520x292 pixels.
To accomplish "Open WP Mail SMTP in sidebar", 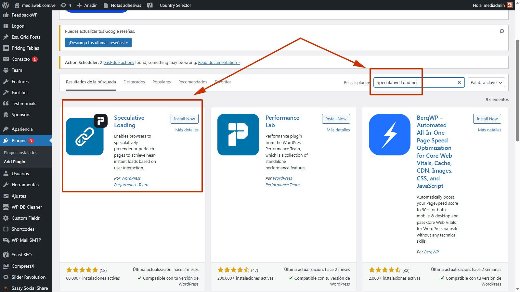I will 26,240.
